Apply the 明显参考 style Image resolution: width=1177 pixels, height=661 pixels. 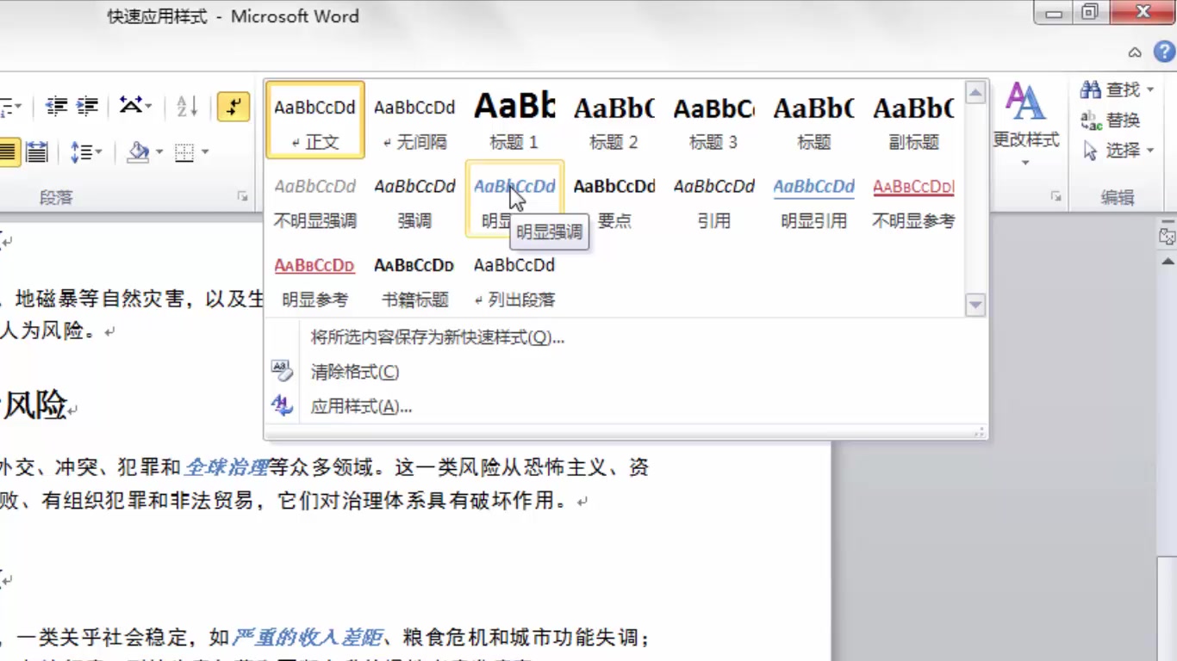tap(315, 279)
